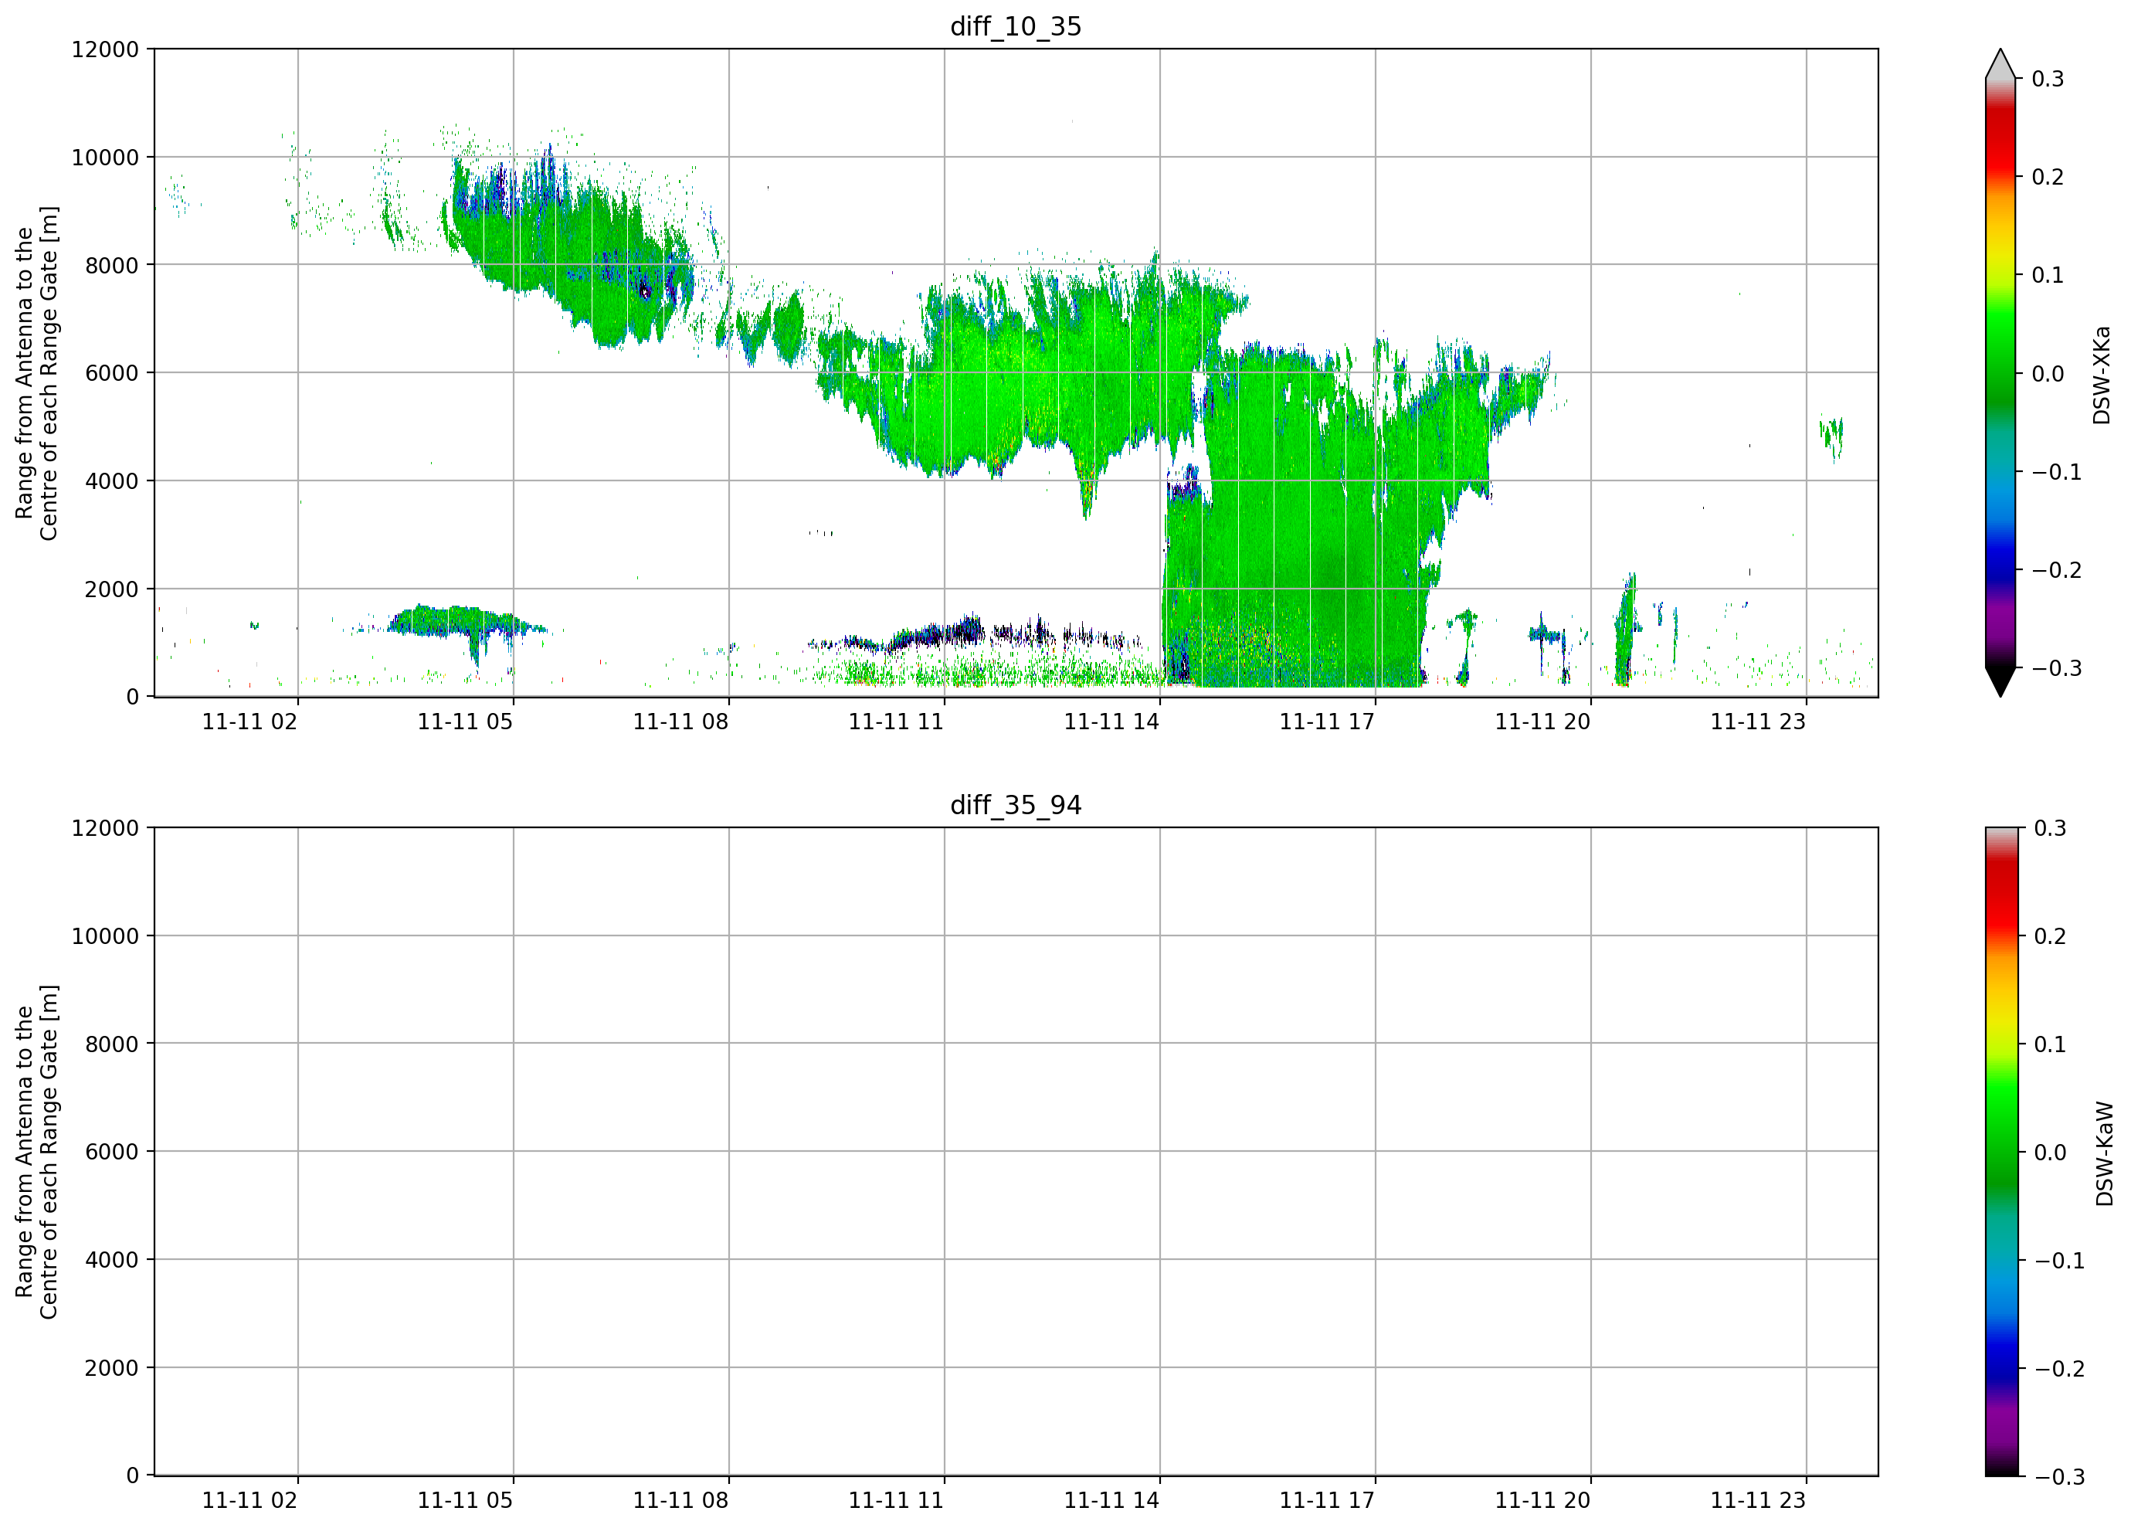Click the −0.1 tick on DSW-XKa colorbar

coord(2057,472)
